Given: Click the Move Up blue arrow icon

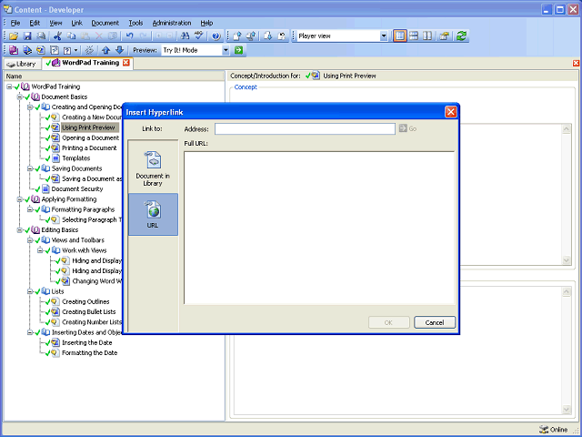Looking at the screenshot, I should click(x=106, y=50).
